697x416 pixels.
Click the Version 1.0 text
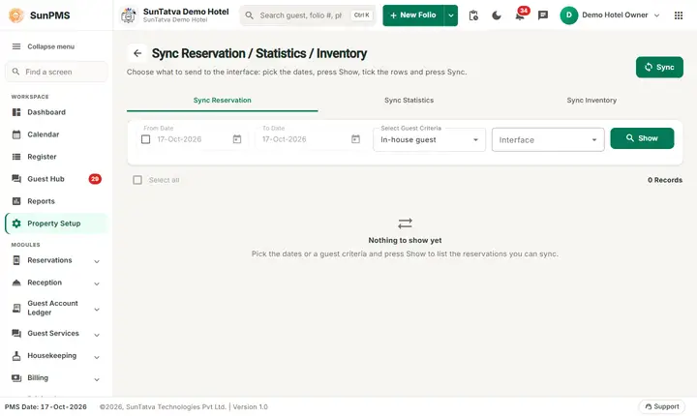pos(251,406)
